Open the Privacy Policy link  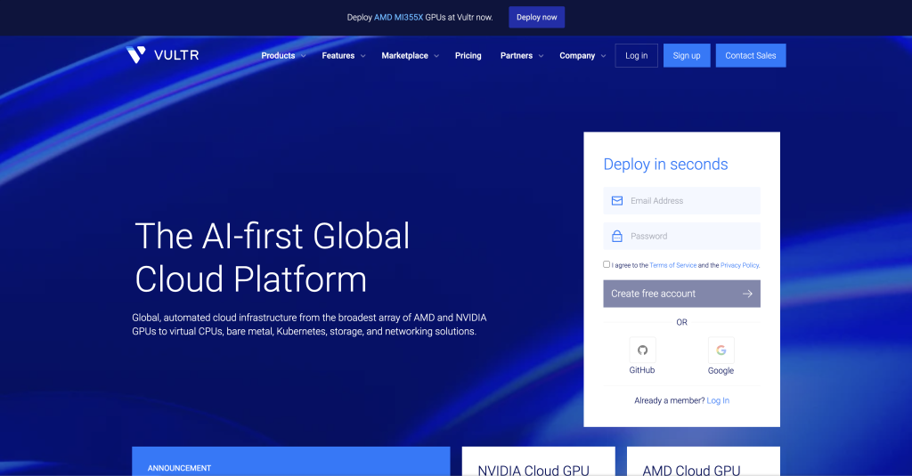tap(739, 265)
